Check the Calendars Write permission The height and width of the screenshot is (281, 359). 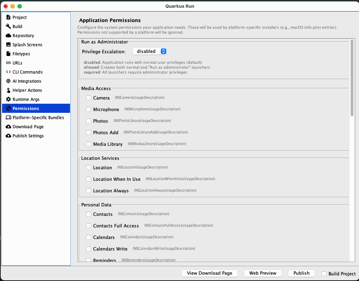click(x=89, y=249)
